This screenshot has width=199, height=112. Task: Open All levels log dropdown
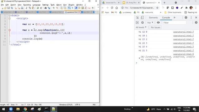(141, 27)
